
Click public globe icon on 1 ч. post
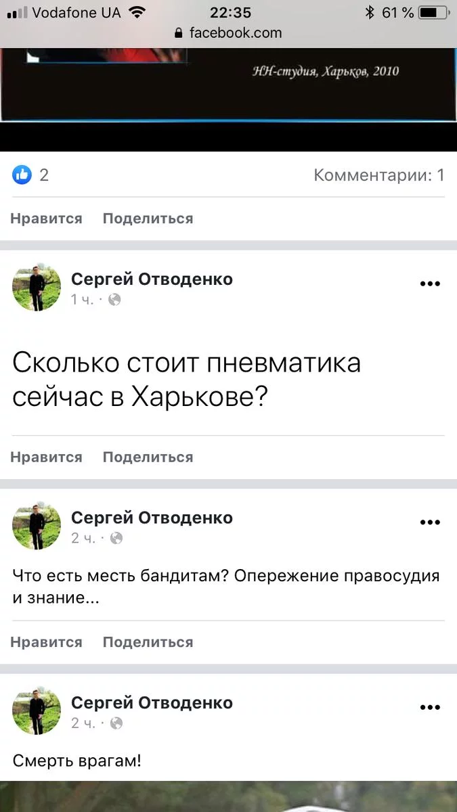click(114, 300)
